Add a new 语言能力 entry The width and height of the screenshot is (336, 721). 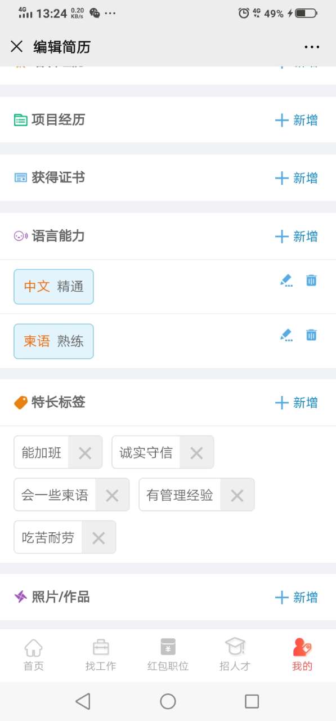pyautogui.click(x=297, y=237)
